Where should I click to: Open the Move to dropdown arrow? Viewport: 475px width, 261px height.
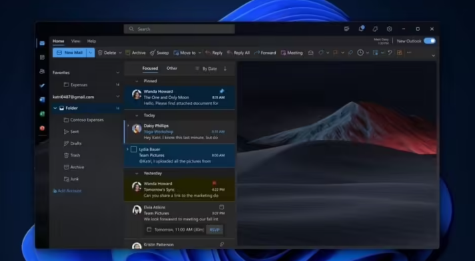pos(200,53)
